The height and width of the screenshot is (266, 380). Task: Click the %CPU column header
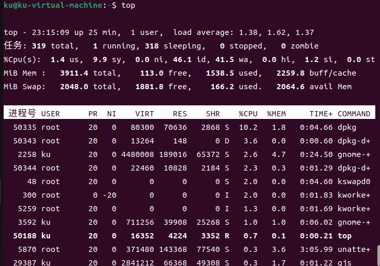(x=248, y=113)
